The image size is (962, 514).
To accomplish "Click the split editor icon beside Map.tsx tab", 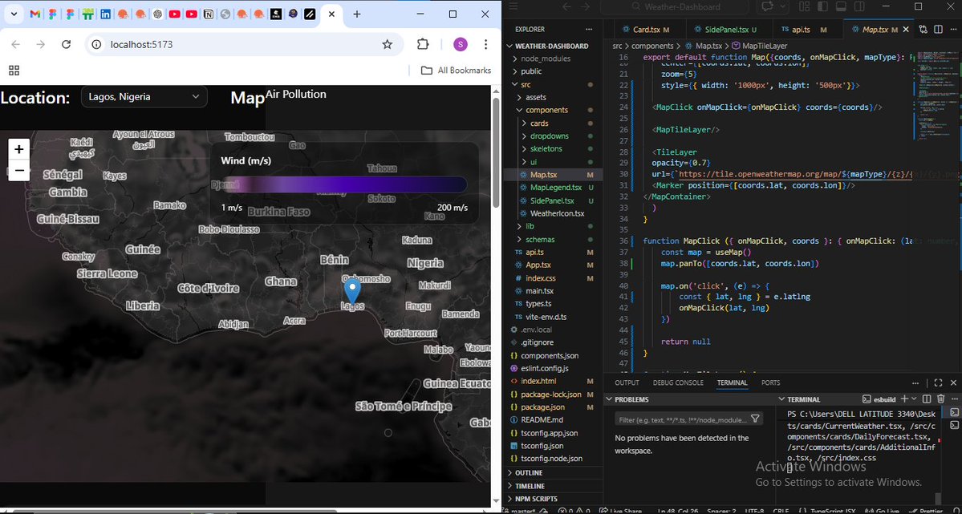I will tap(938, 29).
